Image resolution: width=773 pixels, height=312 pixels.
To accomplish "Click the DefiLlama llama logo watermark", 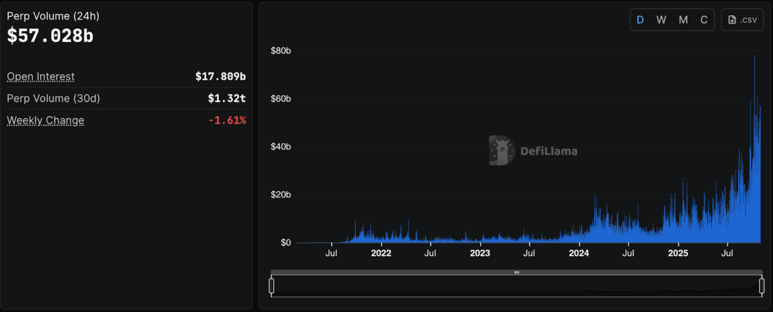I will click(500, 151).
